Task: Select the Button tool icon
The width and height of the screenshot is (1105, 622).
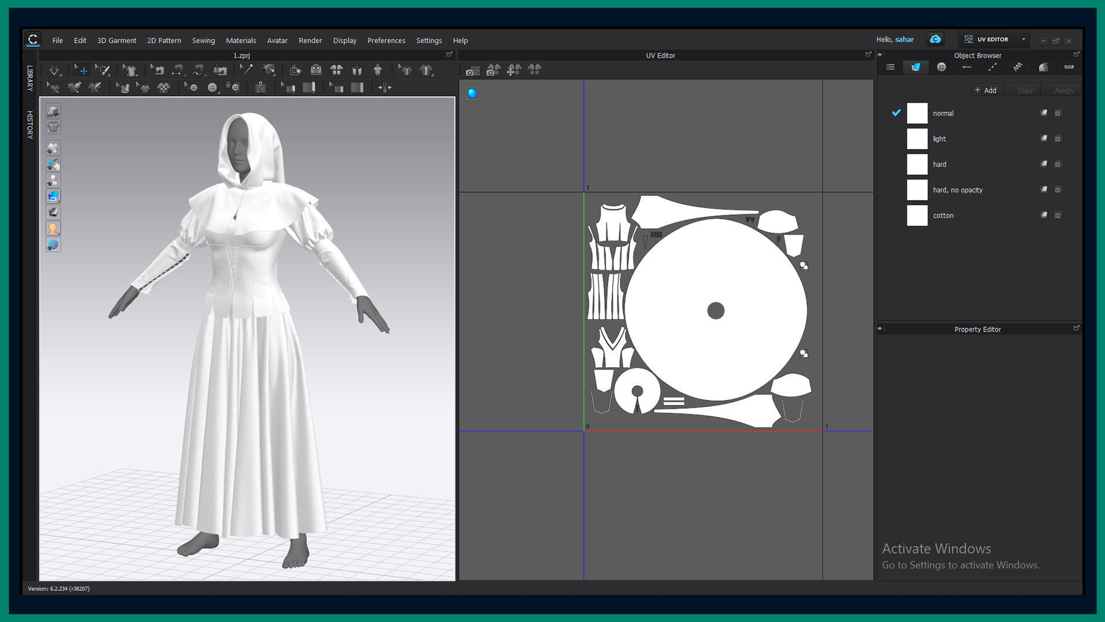Action: tap(212, 88)
